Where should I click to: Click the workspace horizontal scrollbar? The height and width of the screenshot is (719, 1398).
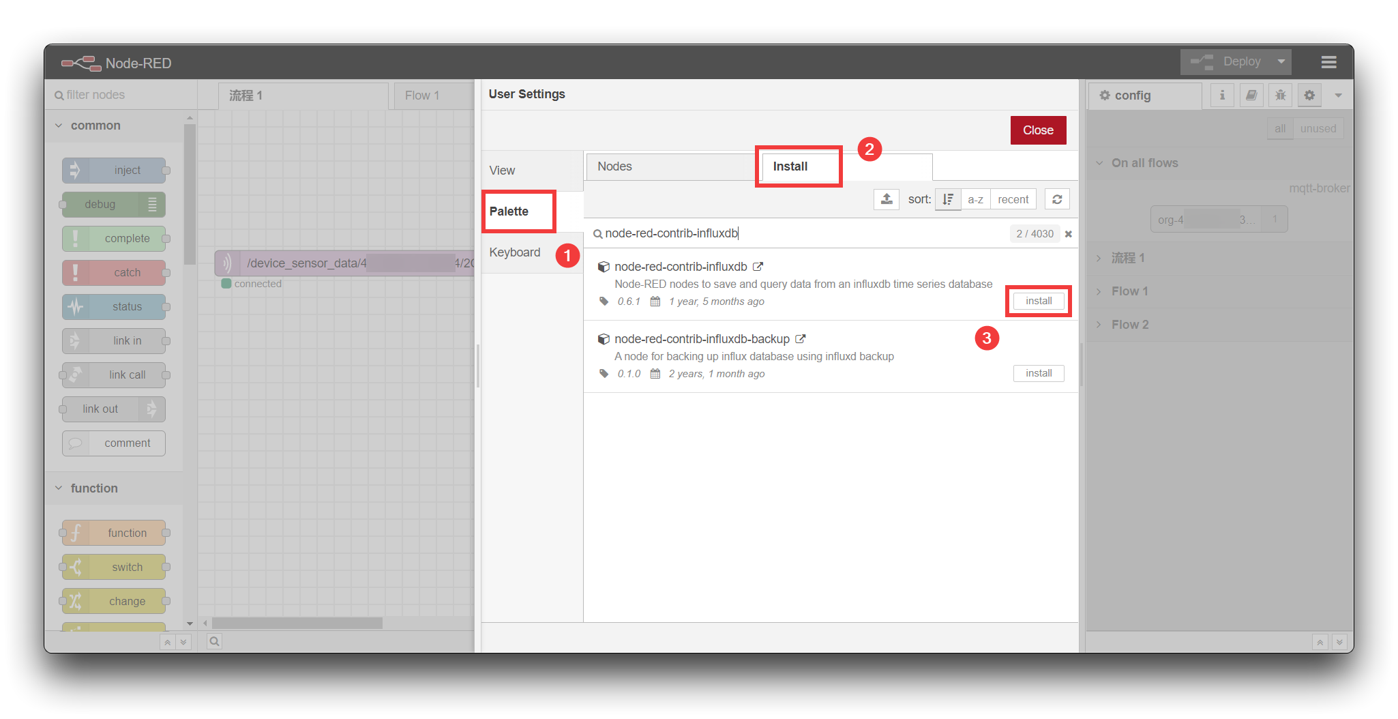[x=297, y=623]
